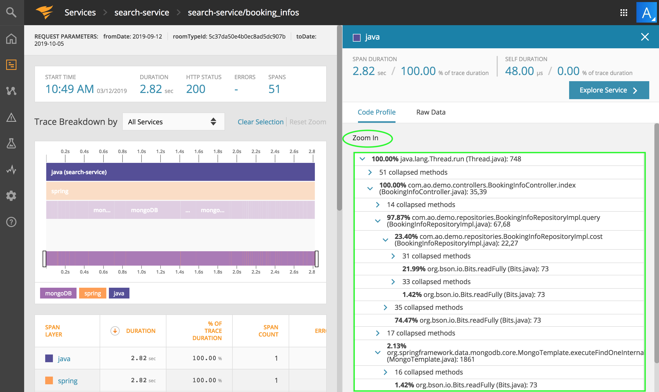Collapse the java.lang.Thread.run tree node
659x392 pixels.
point(363,159)
